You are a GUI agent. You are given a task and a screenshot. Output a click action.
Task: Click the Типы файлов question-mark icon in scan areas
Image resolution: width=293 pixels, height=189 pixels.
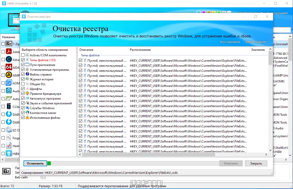coord(27,60)
